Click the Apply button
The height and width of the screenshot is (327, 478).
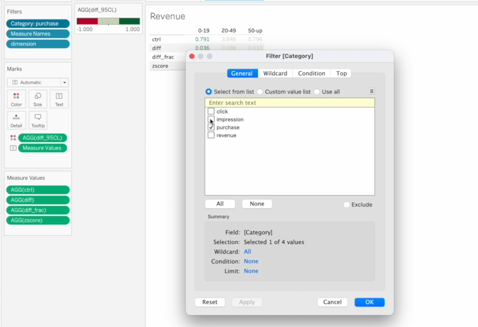tap(247, 302)
